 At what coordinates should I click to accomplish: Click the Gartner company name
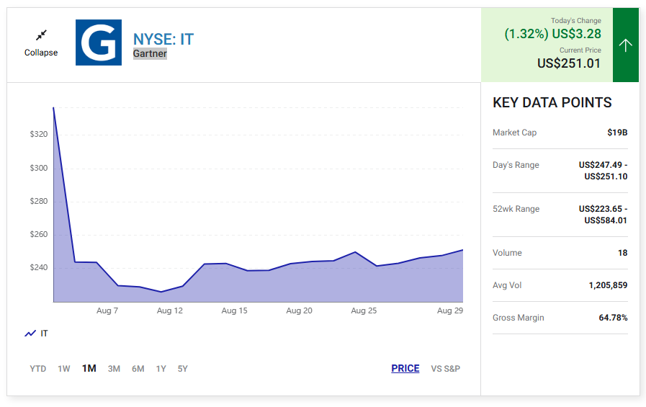click(150, 53)
